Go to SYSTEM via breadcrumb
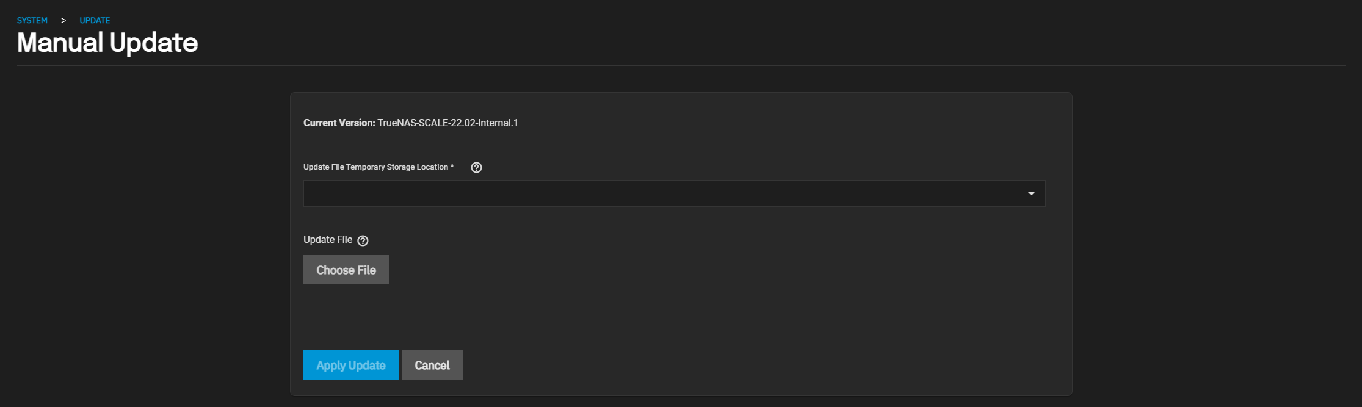This screenshot has height=407, width=1362. click(x=32, y=20)
